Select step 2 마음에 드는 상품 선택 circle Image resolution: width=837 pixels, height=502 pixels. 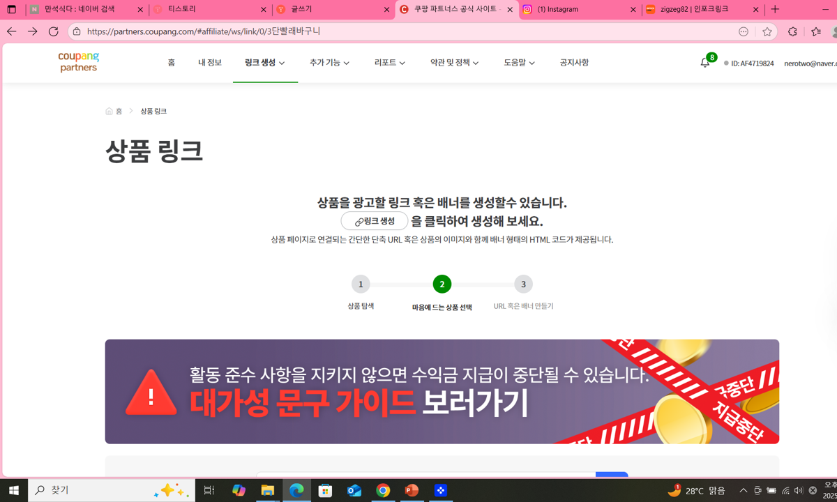point(442,284)
